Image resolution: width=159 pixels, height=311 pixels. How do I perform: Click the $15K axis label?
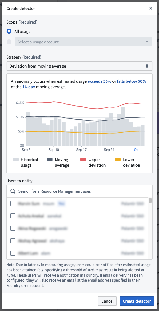pos(20,103)
